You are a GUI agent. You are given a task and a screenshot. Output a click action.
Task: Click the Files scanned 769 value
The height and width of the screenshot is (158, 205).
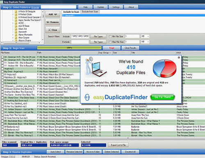(x=10, y=145)
